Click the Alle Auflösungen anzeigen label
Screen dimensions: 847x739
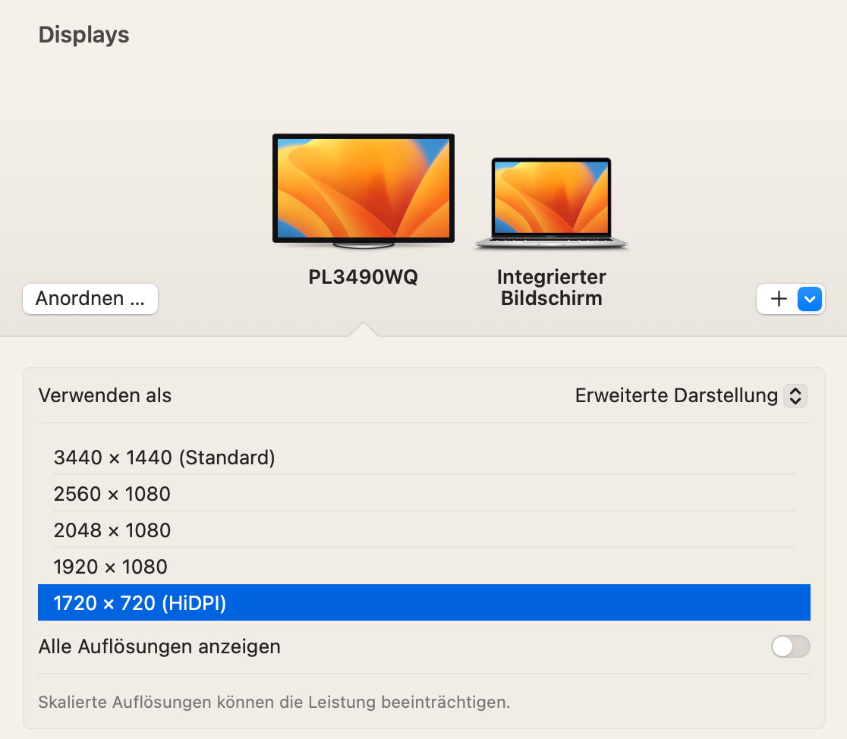pos(159,646)
